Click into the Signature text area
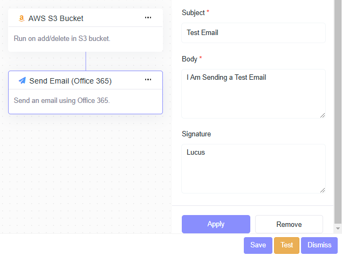Viewport: 342px width, 256px height. tap(253, 168)
